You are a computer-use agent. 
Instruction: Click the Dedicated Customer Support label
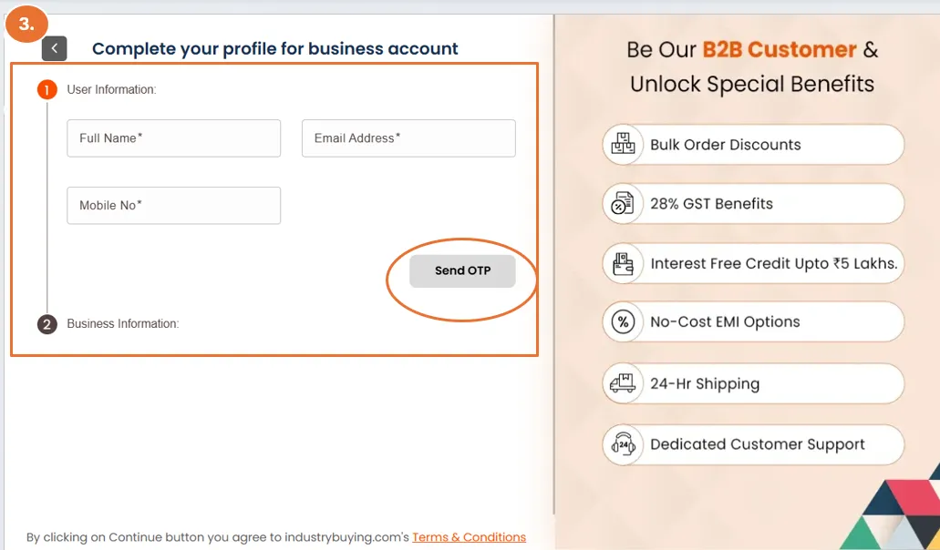[757, 444]
